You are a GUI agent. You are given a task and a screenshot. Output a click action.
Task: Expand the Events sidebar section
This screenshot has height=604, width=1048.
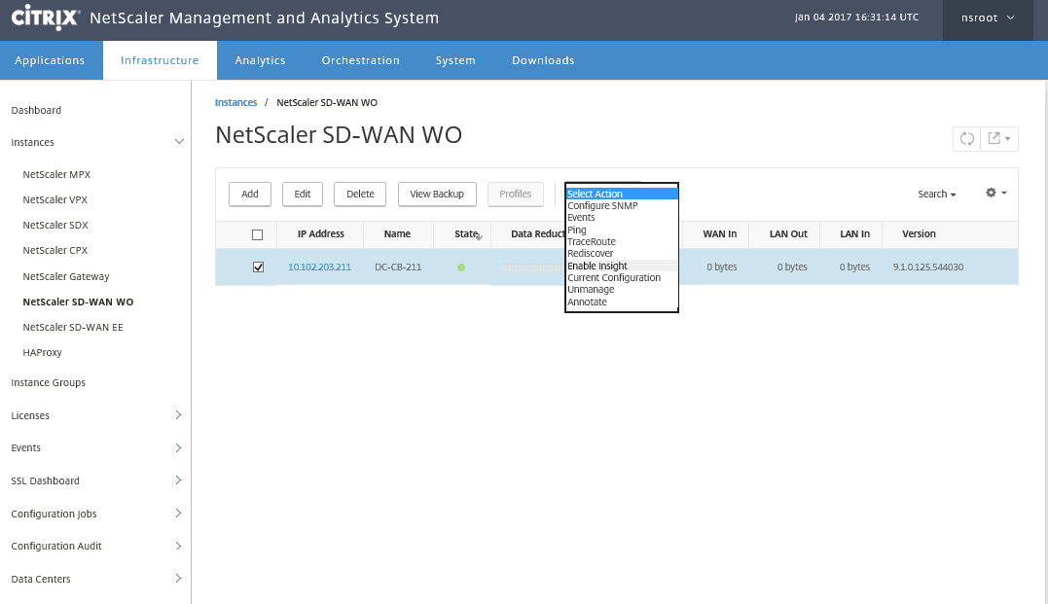pyautogui.click(x=178, y=447)
